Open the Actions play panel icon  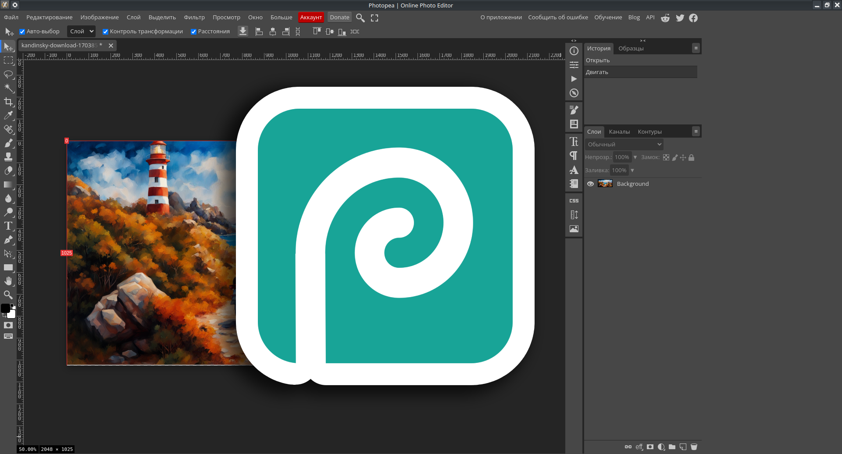click(574, 79)
